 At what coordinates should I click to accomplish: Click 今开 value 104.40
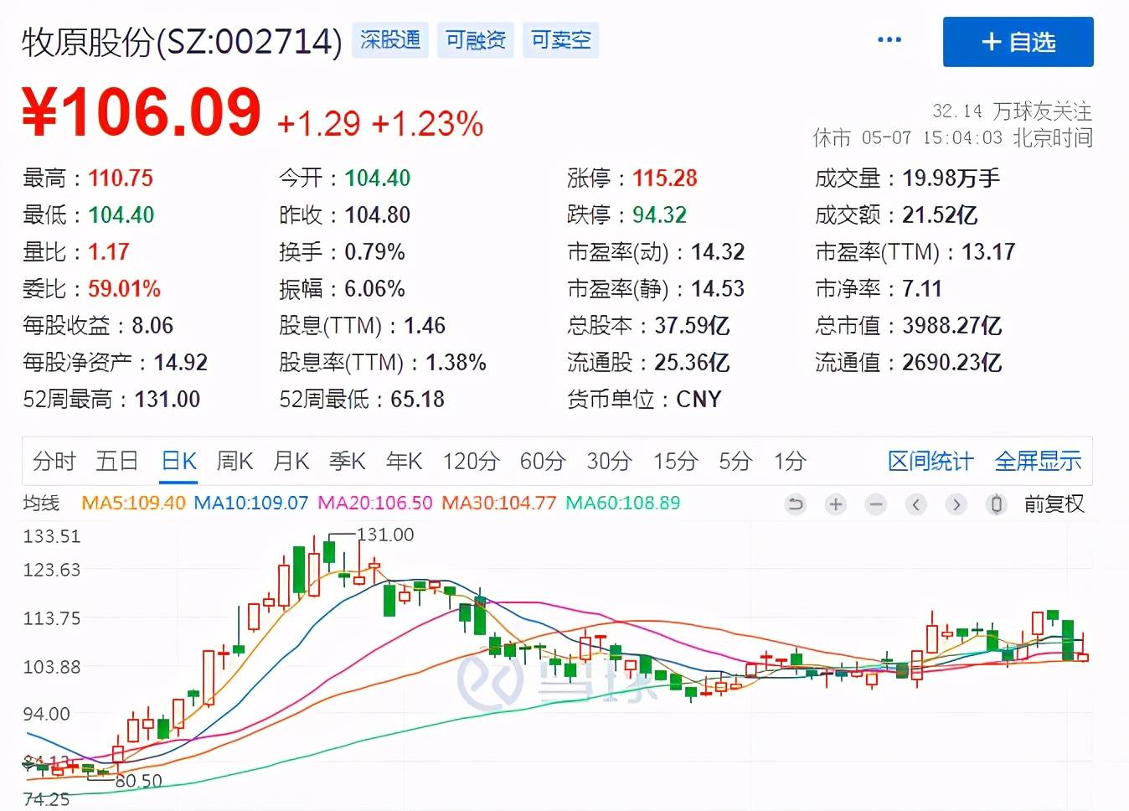(x=378, y=178)
